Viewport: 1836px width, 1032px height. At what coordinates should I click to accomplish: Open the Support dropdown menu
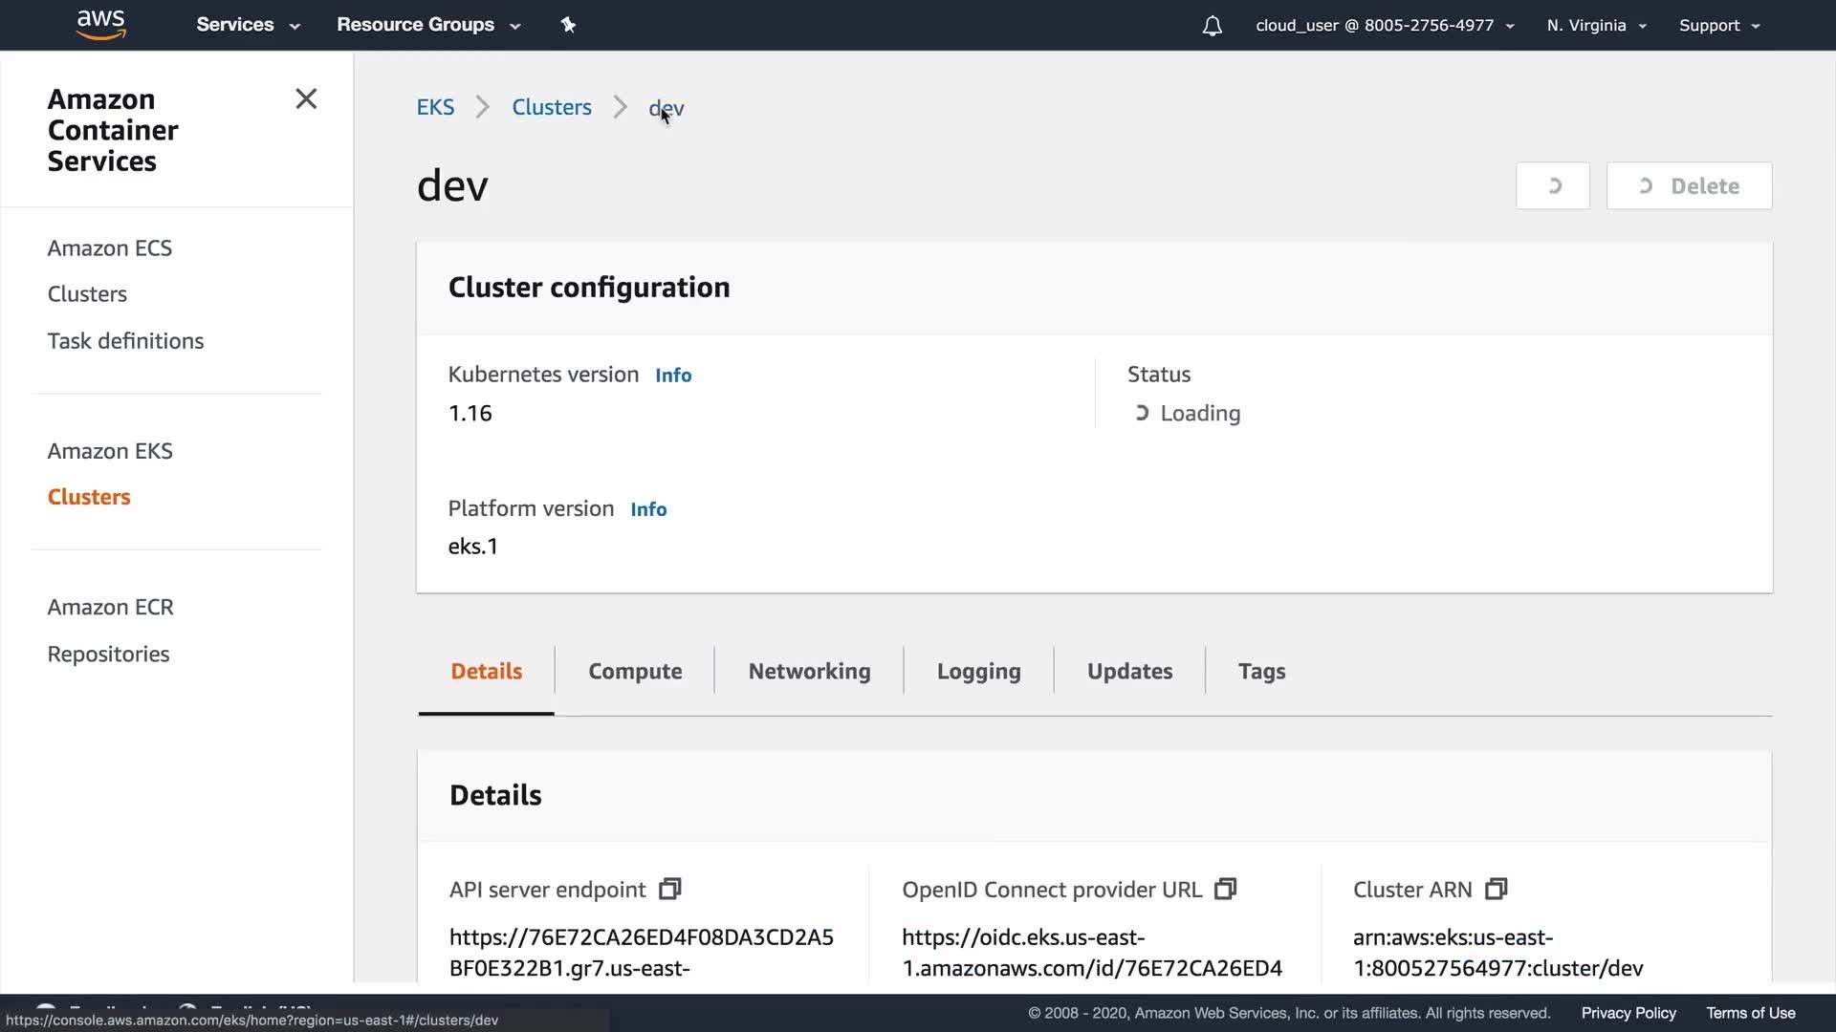pyautogui.click(x=1718, y=26)
